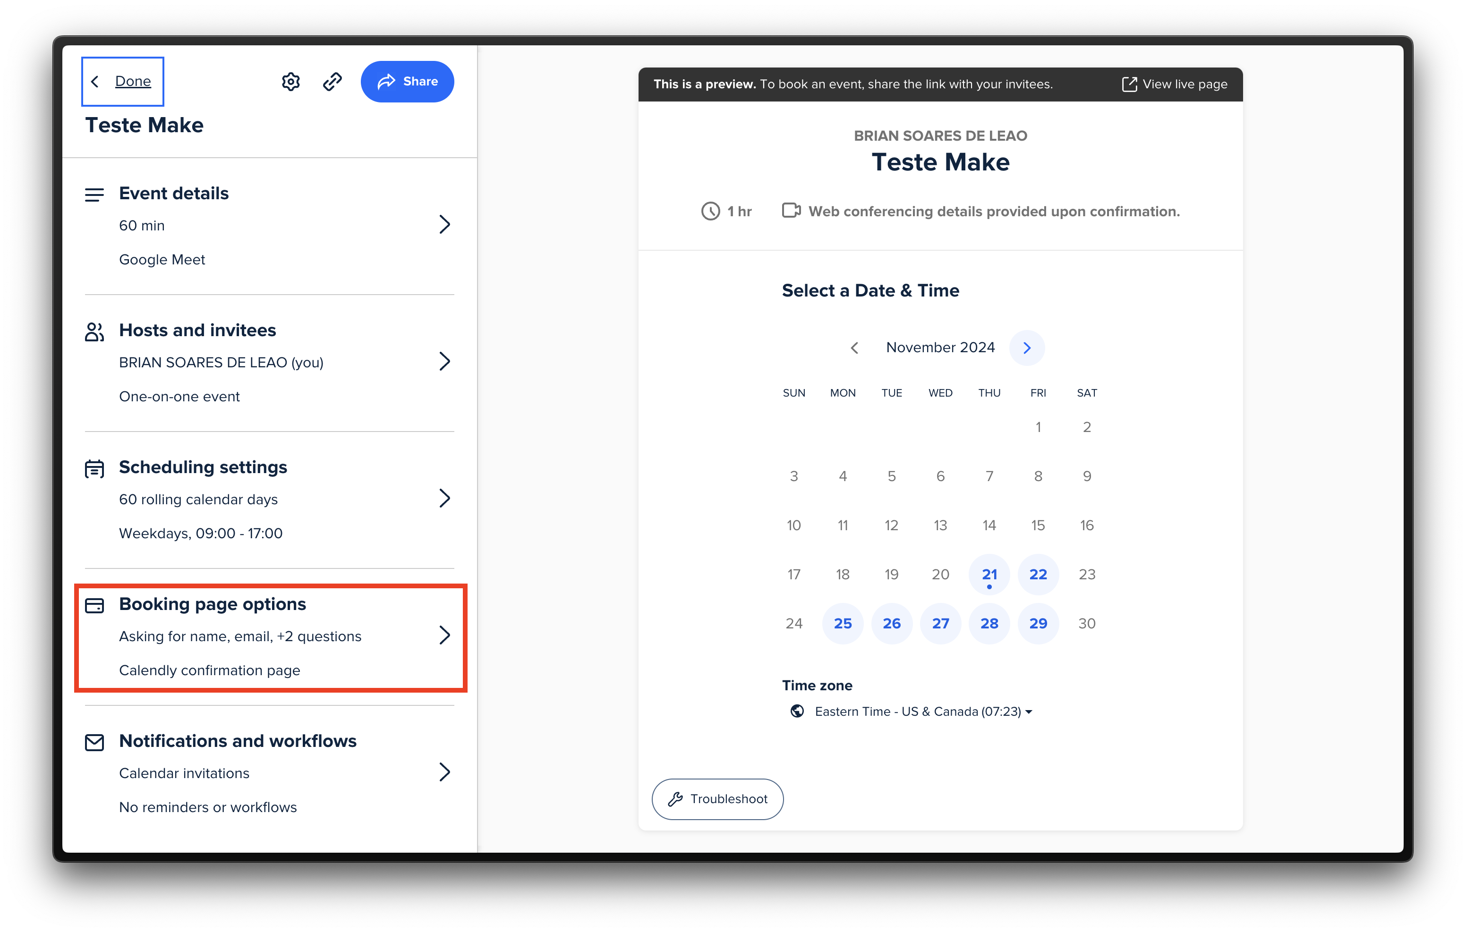The image size is (1466, 932).
Task: Go to previous month arrow
Action: (854, 347)
